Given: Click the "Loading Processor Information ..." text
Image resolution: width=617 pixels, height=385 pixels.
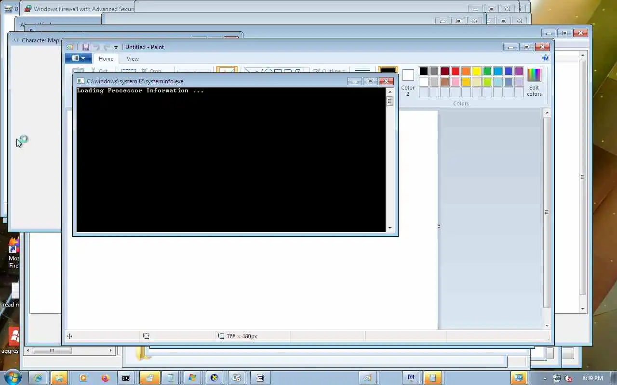Looking at the screenshot, I should pyautogui.click(x=140, y=90).
